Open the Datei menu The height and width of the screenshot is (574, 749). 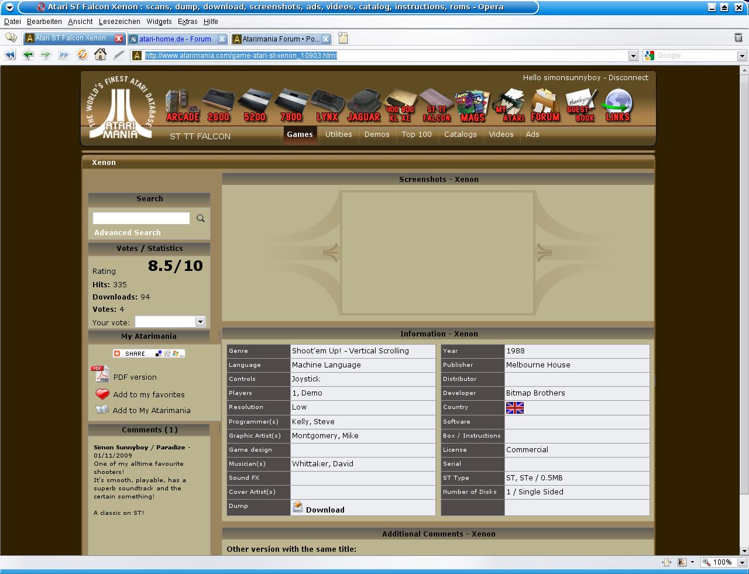12,22
